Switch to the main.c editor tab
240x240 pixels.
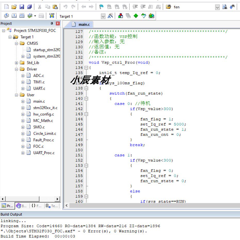[81, 24]
